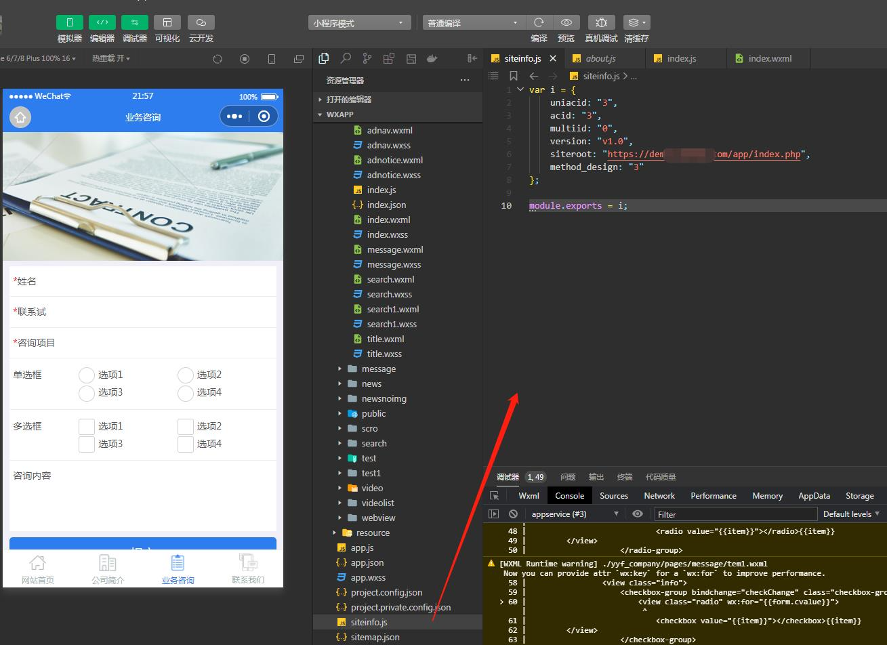The height and width of the screenshot is (645, 887).
Task: Click the simulator stop icon
Action: tap(245, 59)
